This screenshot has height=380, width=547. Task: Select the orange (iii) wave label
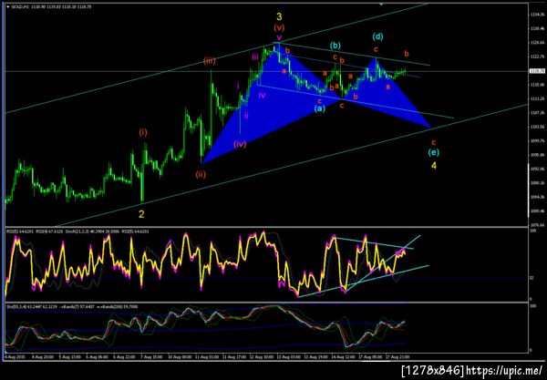[210, 61]
